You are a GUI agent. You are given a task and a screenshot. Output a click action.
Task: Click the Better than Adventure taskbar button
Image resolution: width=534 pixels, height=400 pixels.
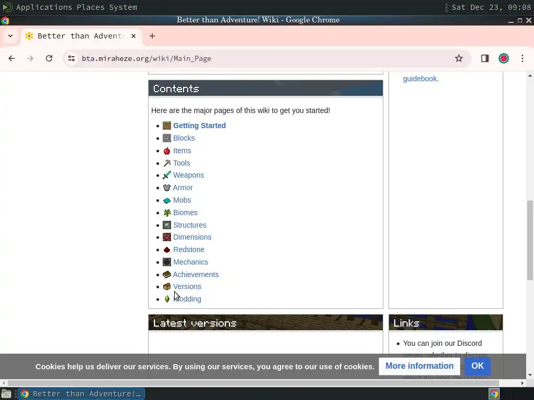click(x=82, y=394)
